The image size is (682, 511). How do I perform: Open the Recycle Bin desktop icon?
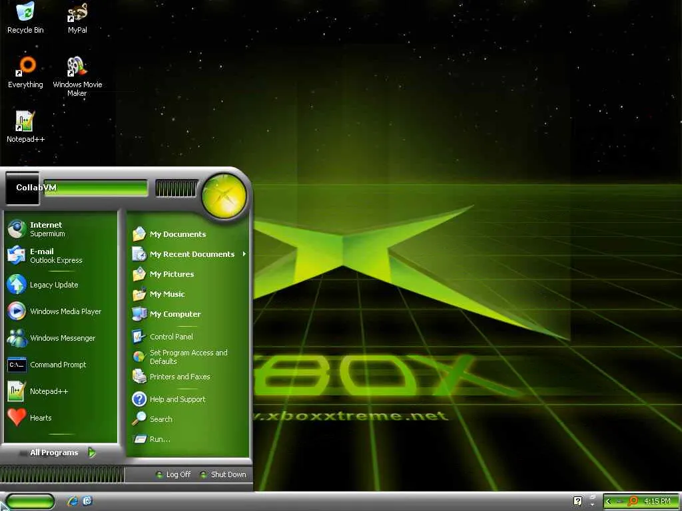[x=25, y=17]
